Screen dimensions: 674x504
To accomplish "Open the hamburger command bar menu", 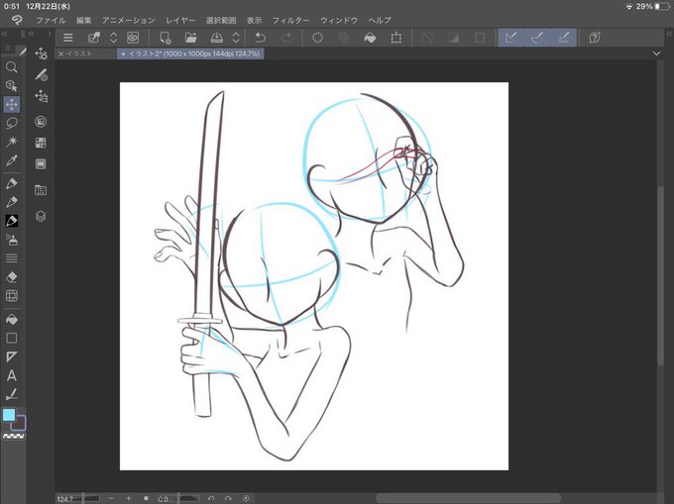I will point(68,38).
